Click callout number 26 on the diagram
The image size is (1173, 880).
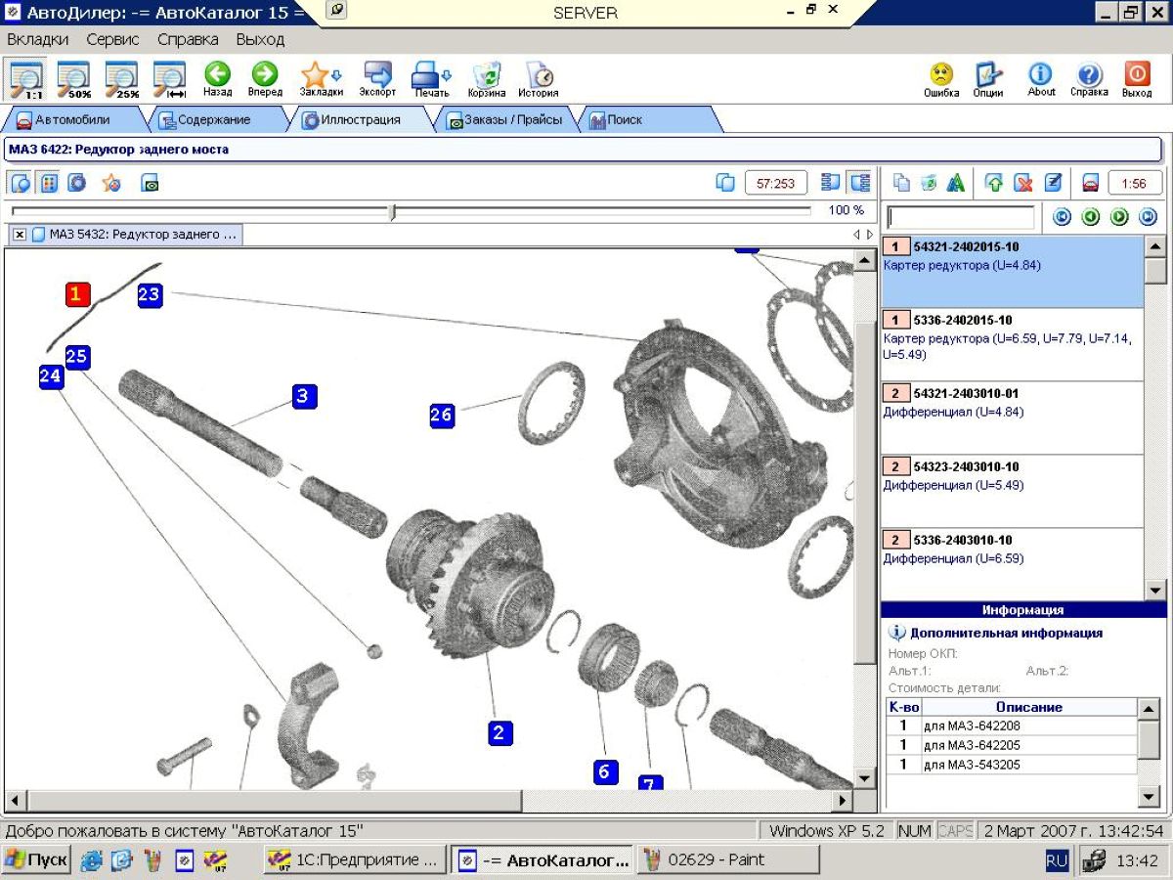442,416
